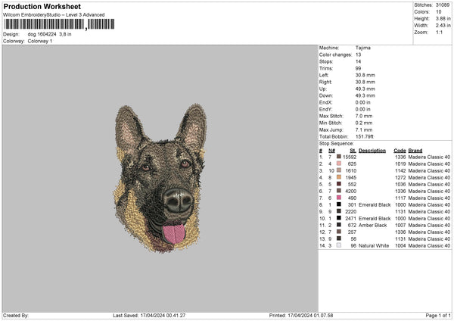Screen dimensions: 454x321
Task: Click the Stop Sequence heading
Action: tap(336, 142)
